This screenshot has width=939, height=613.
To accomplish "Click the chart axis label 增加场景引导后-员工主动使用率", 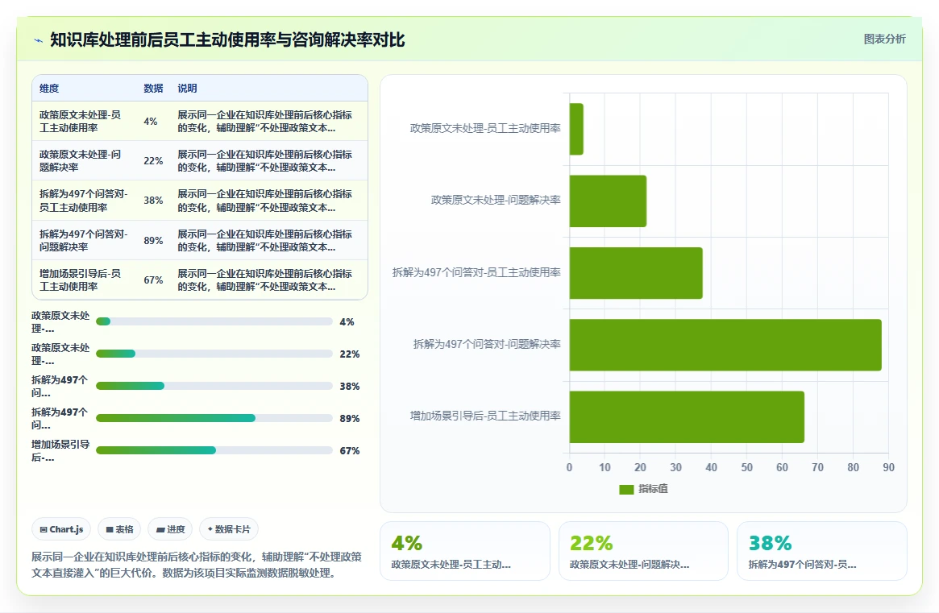I will point(485,416).
